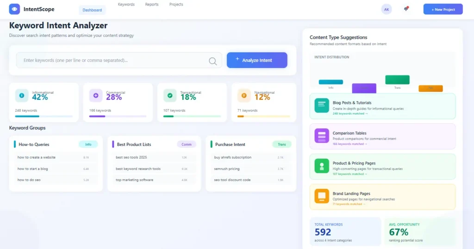Open the Brand Landing Pages title
The image size is (474, 249).
(351, 194)
